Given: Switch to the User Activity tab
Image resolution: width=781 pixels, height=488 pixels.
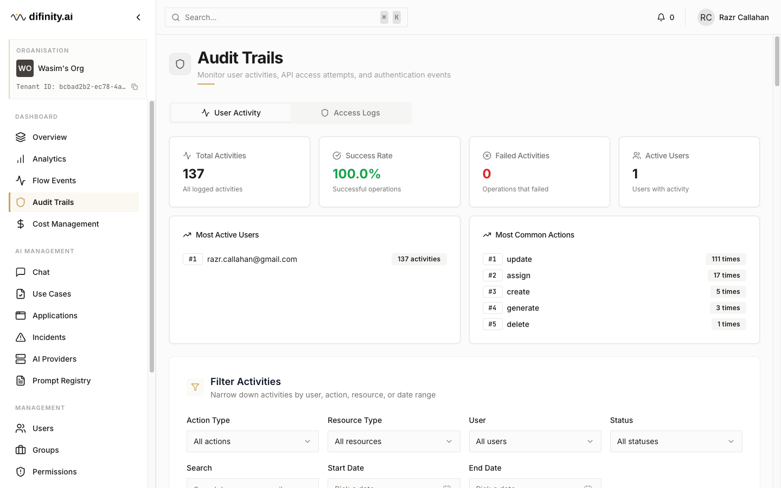Looking at the screenshot, I should coord(231,113).
